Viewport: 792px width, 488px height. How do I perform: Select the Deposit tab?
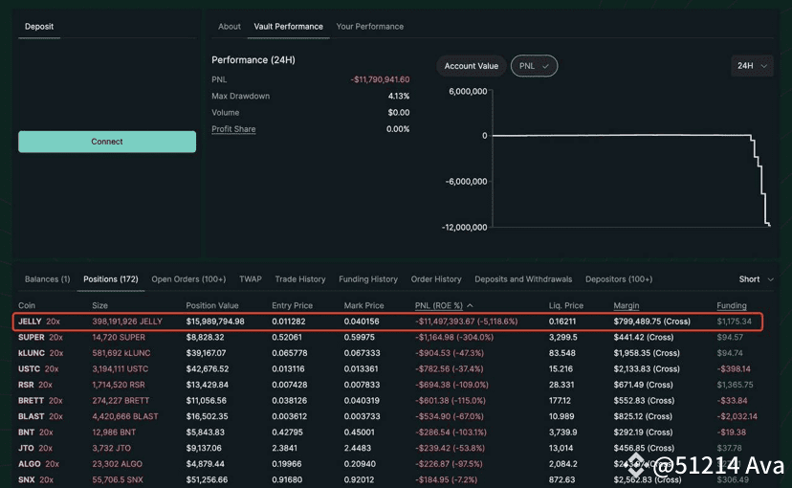39,27
